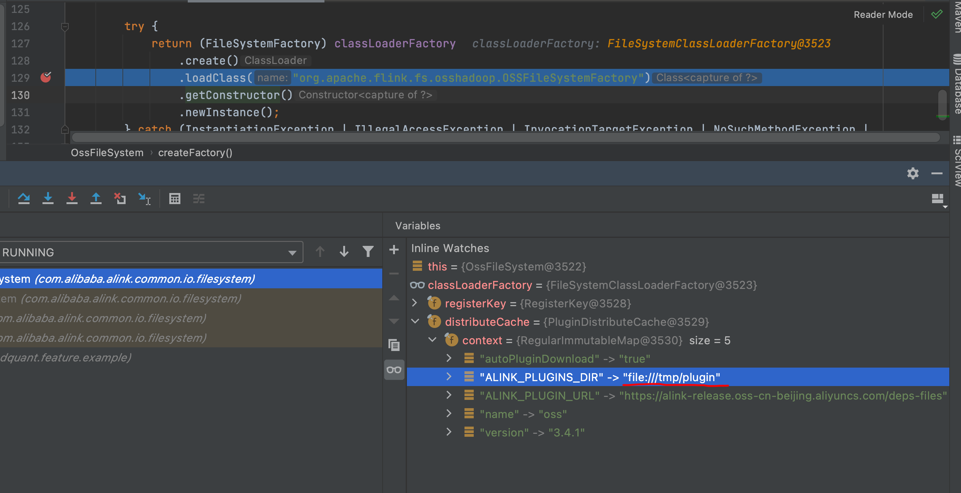This screenshot has height=493, width=961.
Task: Click fold marker at line 132
Action: 65,130
